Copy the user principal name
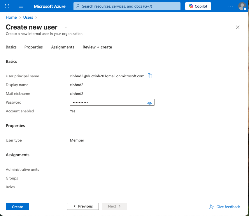The height and width of the screenshot is (216, 249). tap(150, 76)
